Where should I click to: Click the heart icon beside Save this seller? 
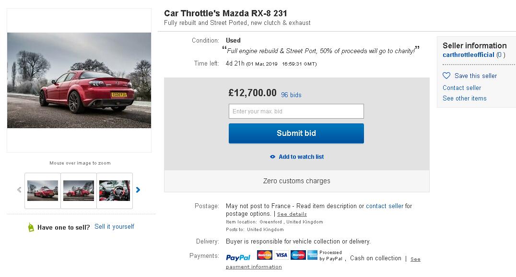coord(446,76)
